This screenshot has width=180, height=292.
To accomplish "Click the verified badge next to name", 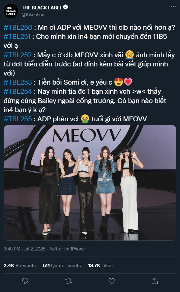I will (66, 7).
